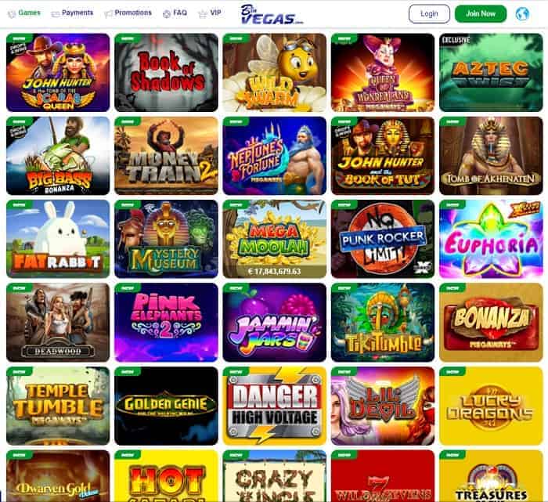Image resolution: width=548 pixels, height=502 pixels.
Task: Open the Aztec Twist exclusive game
Action: [491, 73]
